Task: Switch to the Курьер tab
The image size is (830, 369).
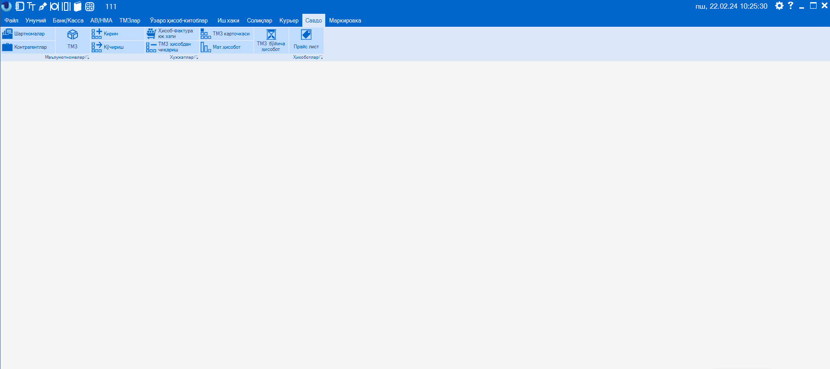Action: 289,20
